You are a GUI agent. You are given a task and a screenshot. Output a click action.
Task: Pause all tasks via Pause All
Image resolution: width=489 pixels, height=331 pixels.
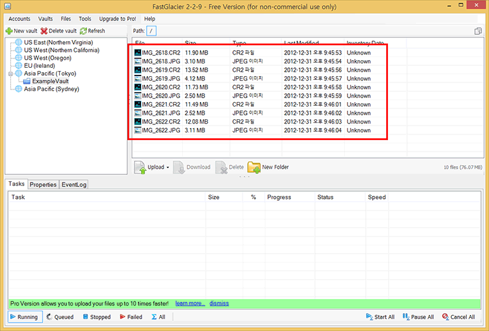(406, 317)
